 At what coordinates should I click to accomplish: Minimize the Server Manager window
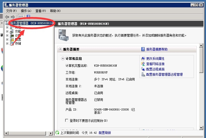click(x=192, y=5)
